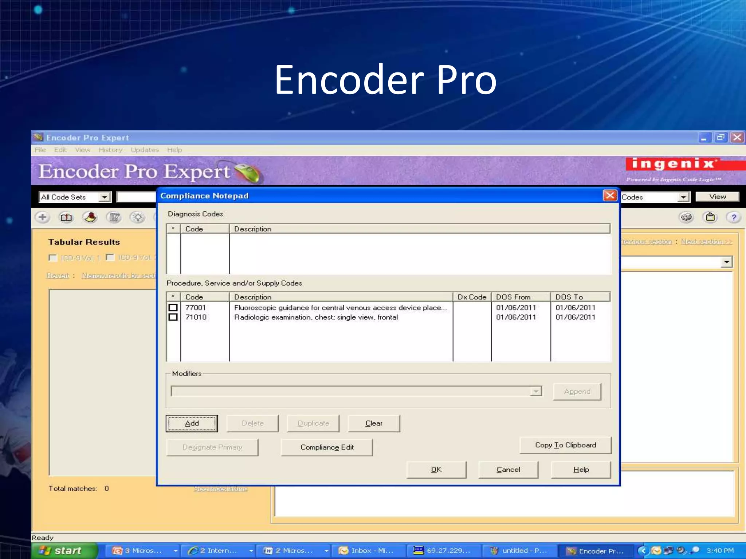Click the printer icon in toolbar
The image size is (746, 559).
click(686, 218)
